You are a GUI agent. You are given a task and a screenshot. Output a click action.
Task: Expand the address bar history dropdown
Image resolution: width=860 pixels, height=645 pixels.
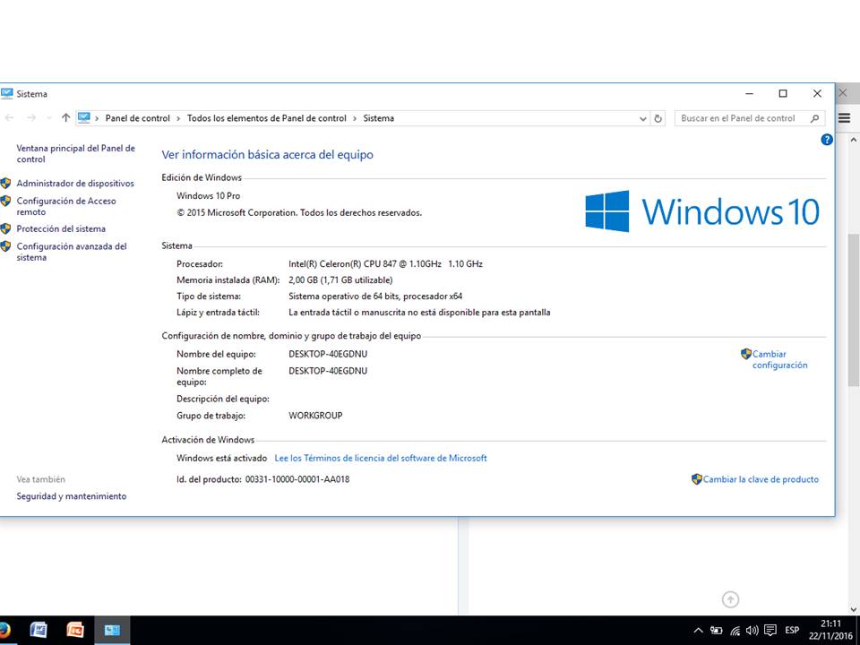coord(643,118)
